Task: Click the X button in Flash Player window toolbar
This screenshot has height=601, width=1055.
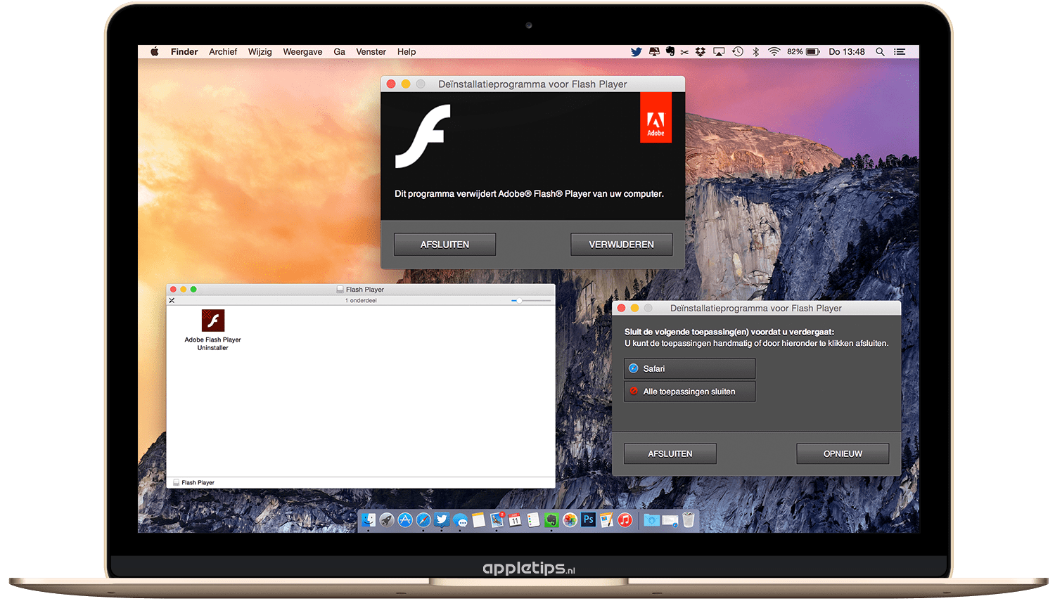Action: (x=172, y=300)
